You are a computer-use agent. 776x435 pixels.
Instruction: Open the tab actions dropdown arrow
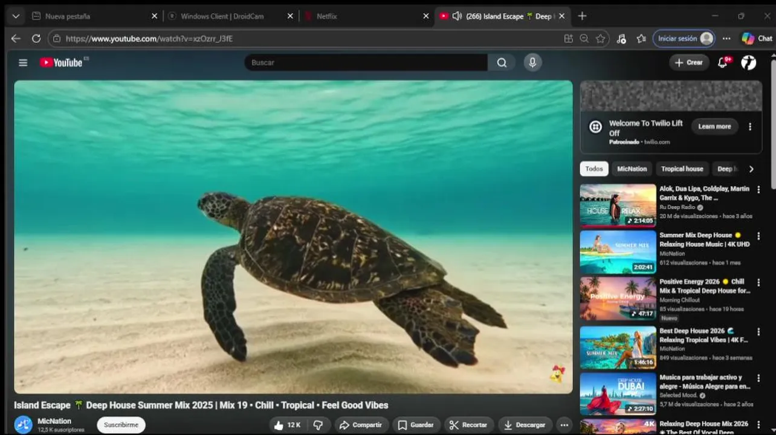point(16,16)
